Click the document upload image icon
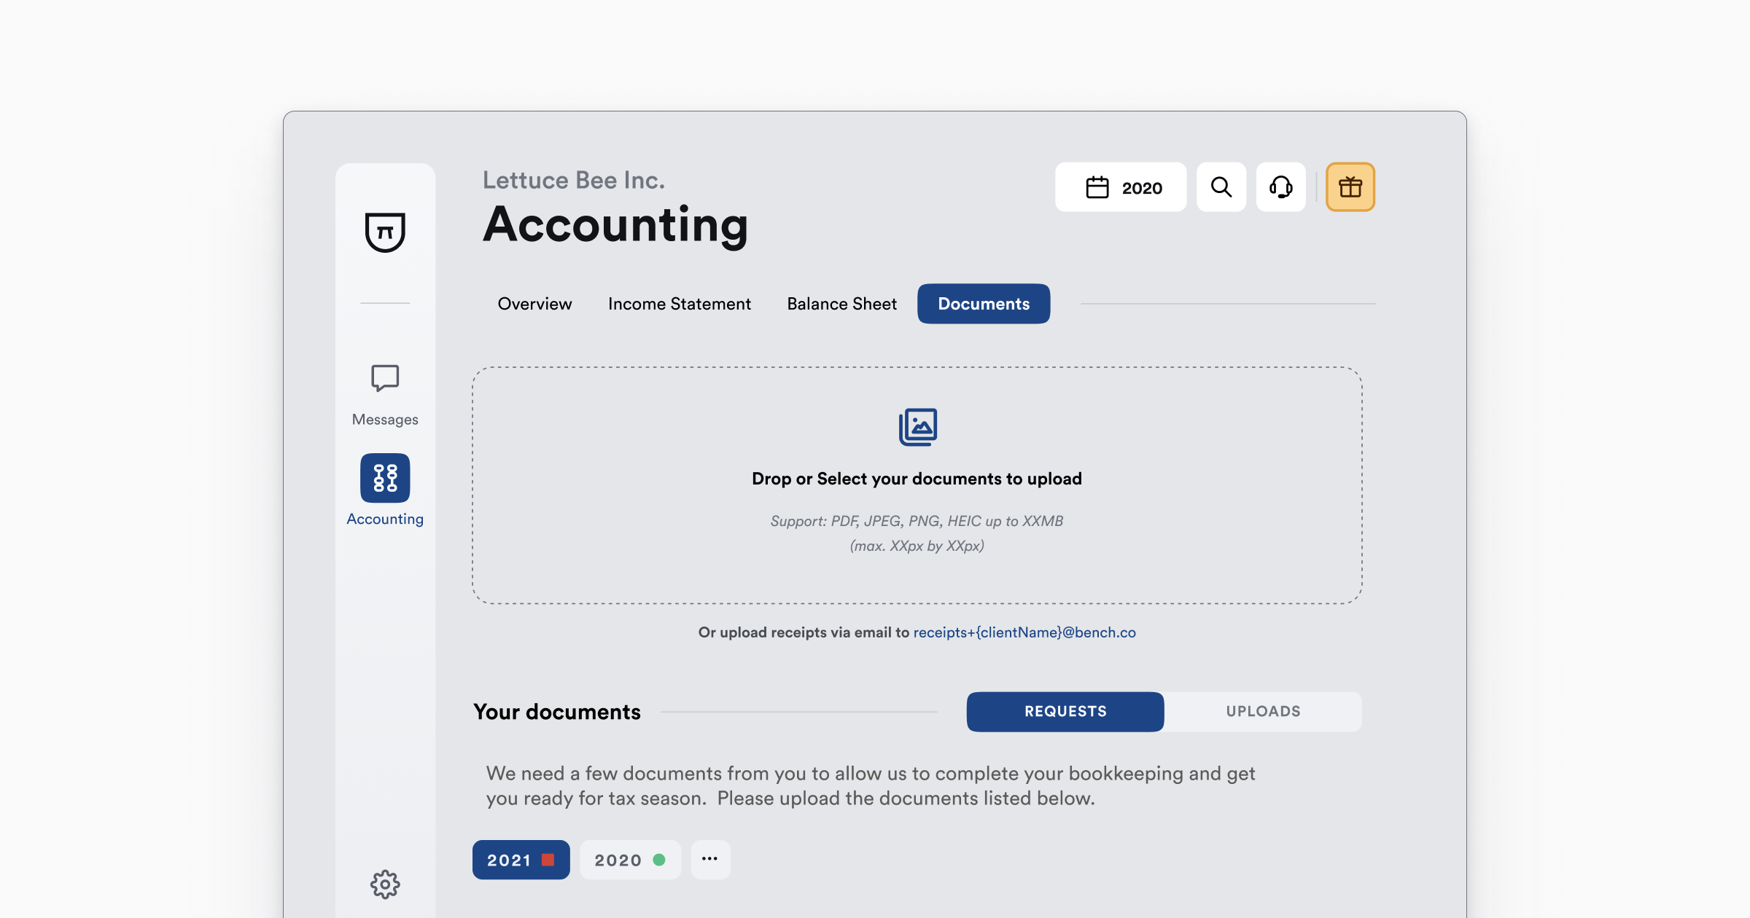 [917, 427]
